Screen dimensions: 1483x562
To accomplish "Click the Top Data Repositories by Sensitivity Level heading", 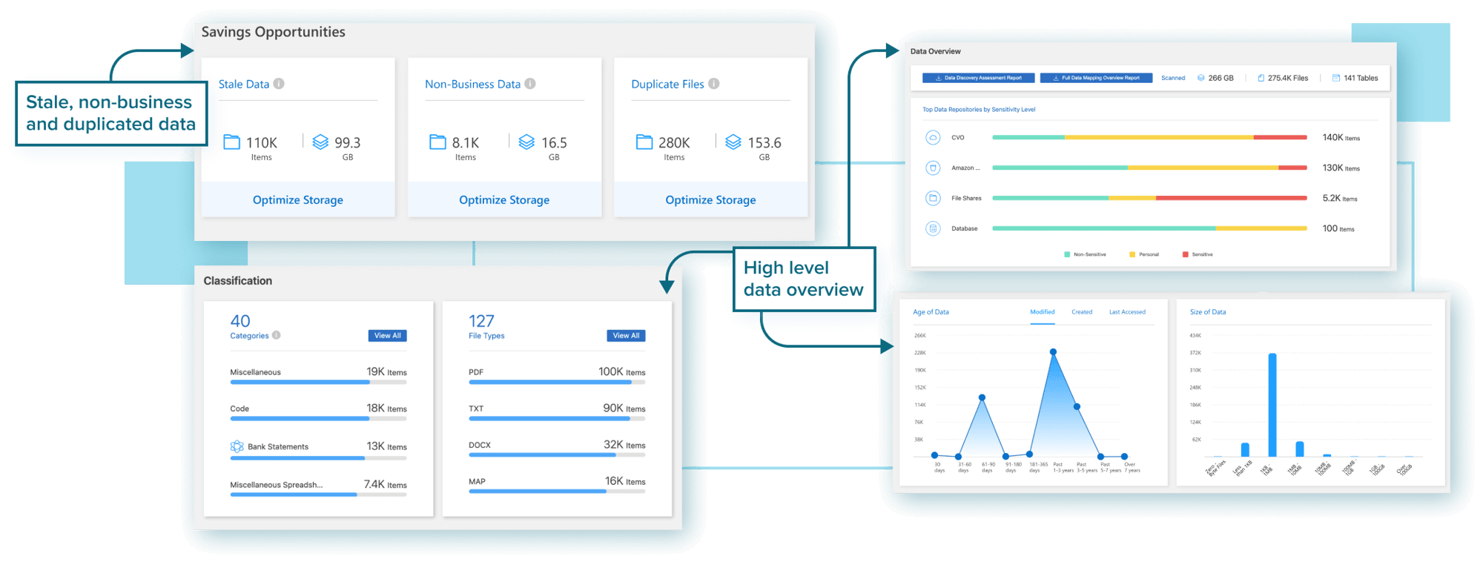I will (x=979, y=109).
